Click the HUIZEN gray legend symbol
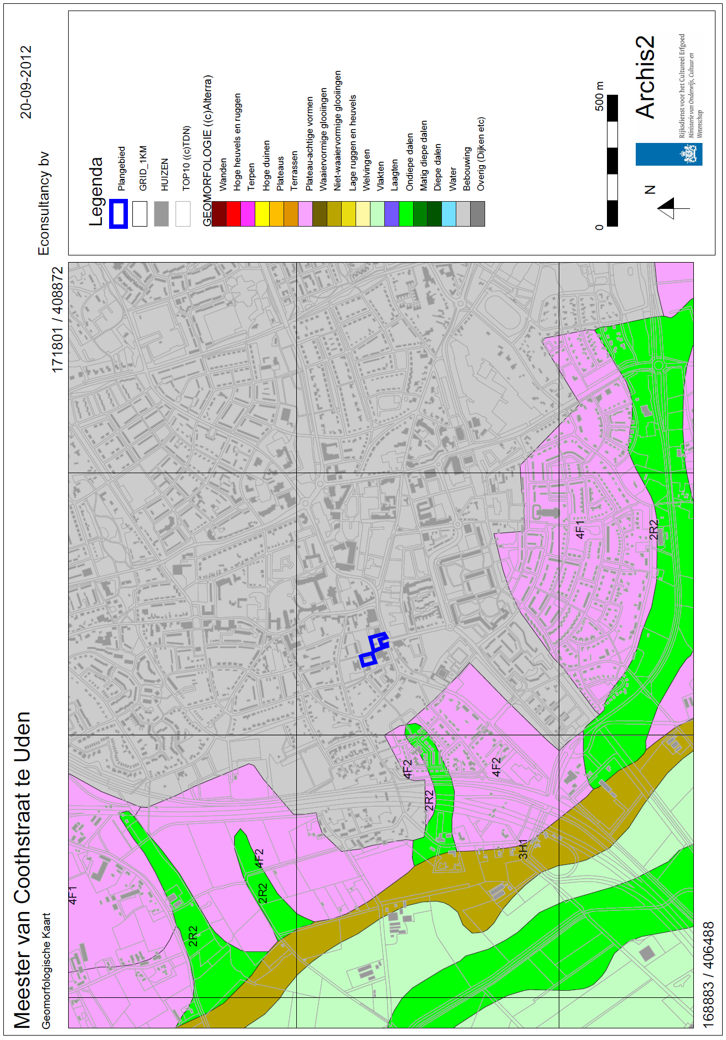Viewport: 726px width, 1040px height. click(x=161, y=214)
